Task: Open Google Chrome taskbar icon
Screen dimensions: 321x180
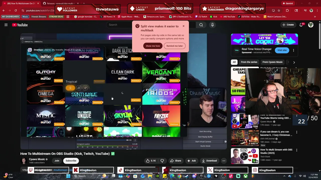Action: (x=179, y=176)
